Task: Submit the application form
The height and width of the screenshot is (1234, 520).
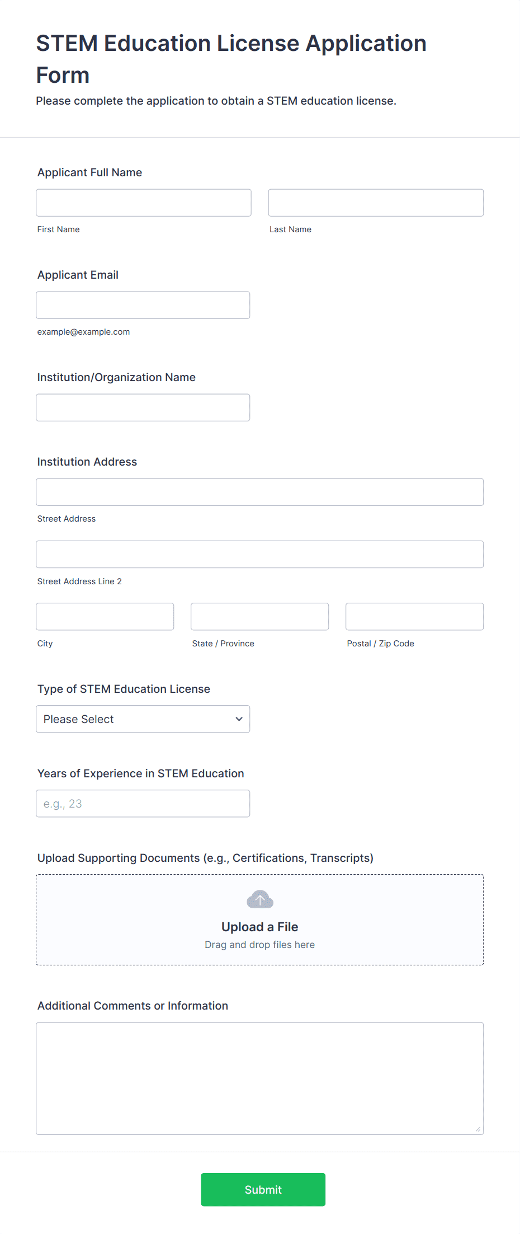Action: pos(263,1189)
